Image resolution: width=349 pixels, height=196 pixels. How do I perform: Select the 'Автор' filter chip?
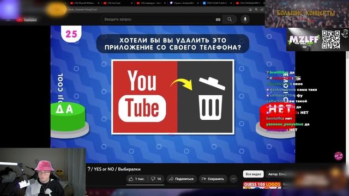(276, 174)
